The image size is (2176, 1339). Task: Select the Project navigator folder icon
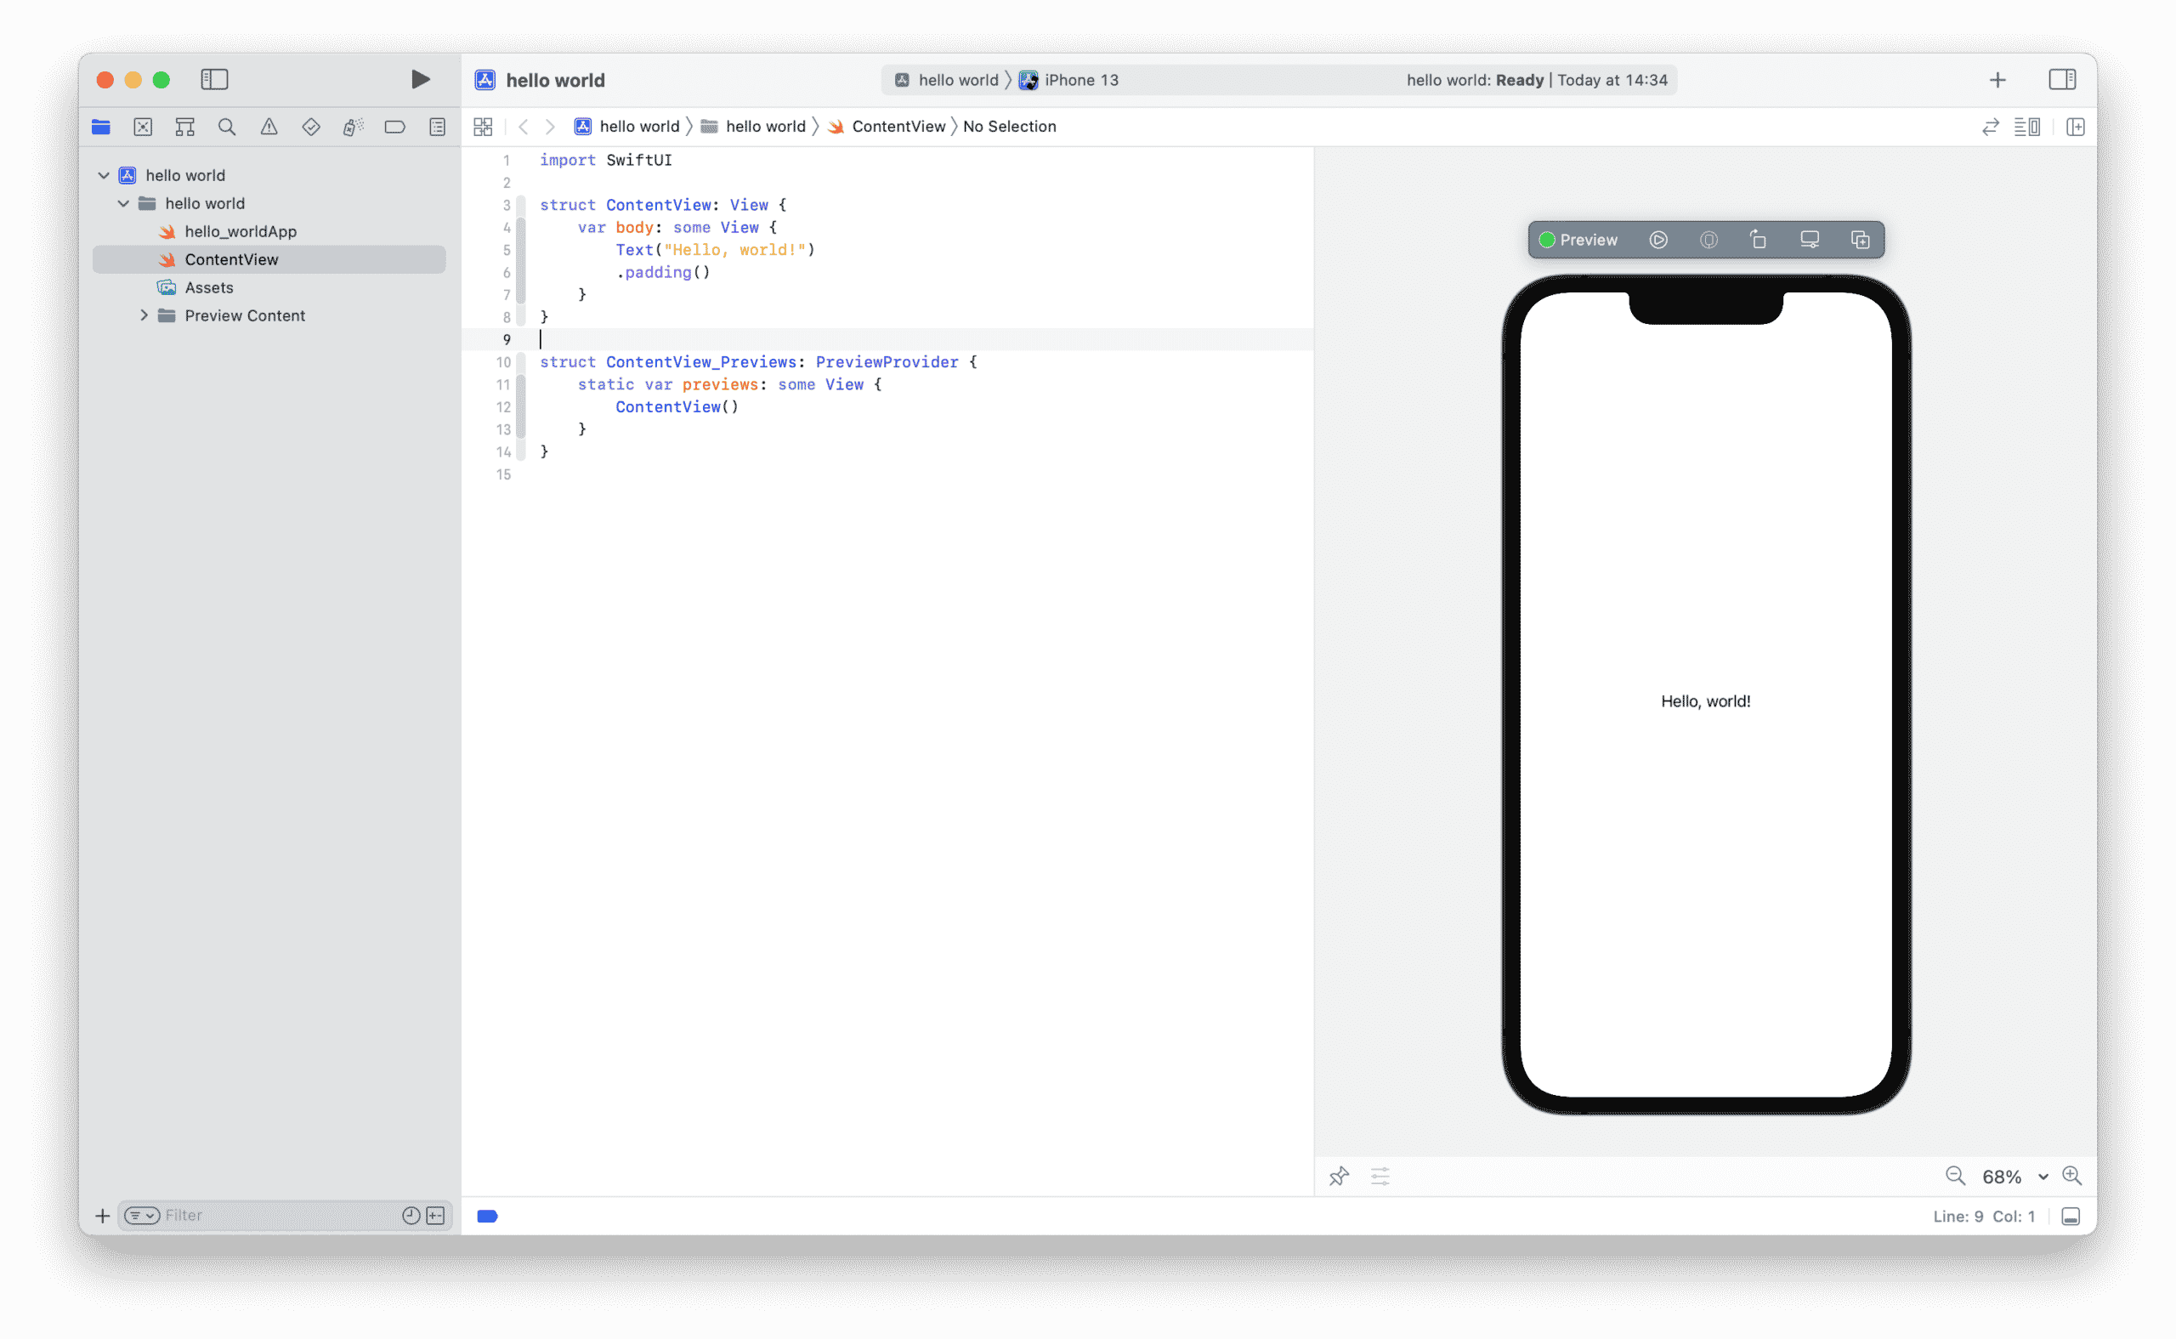pos(101,127)
